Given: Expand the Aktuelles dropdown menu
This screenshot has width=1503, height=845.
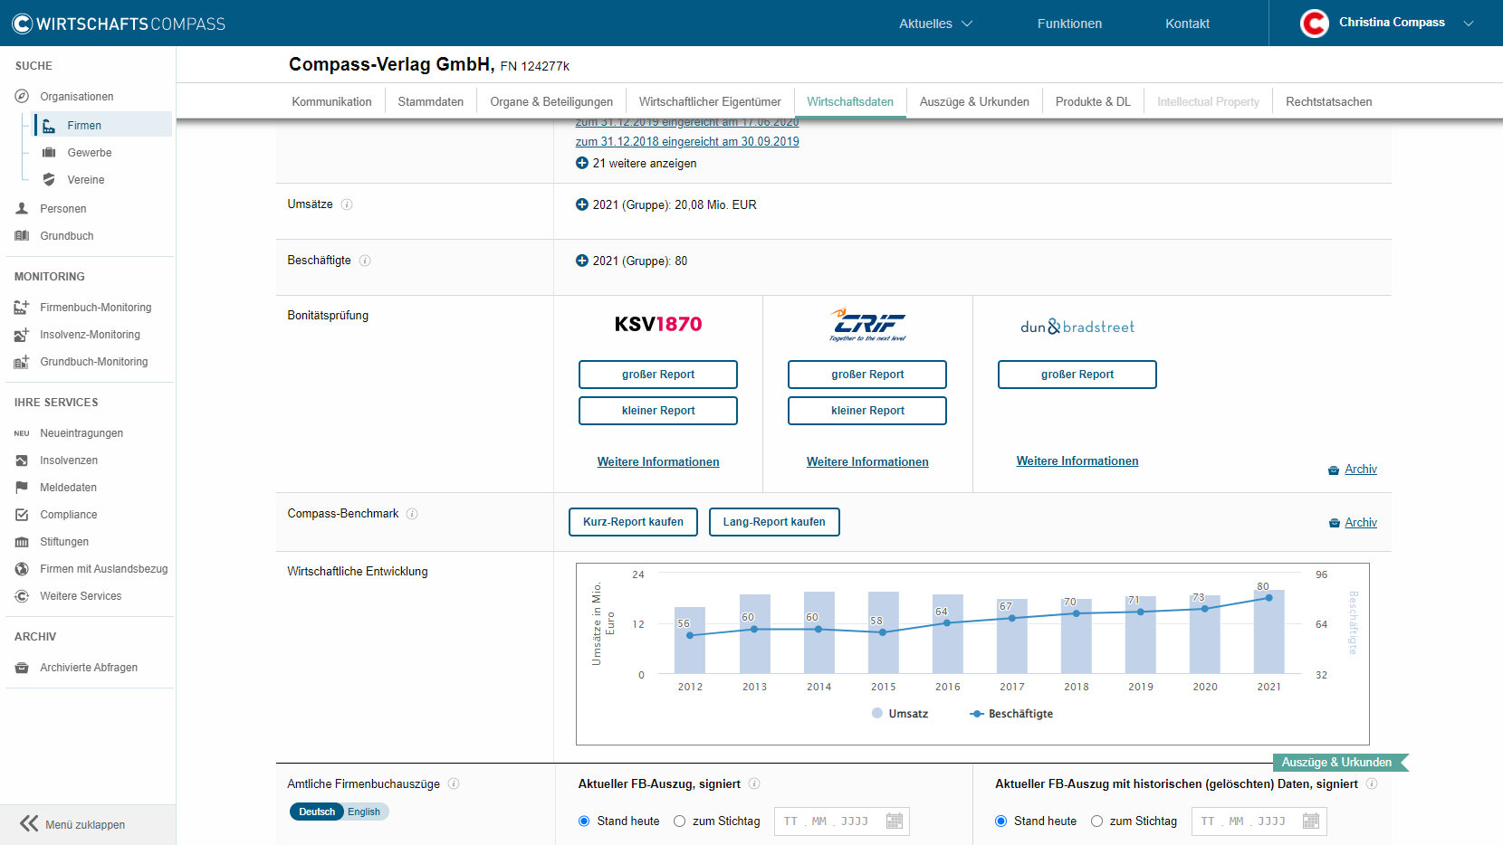Looking at the screenshot, I should (934, 24).
